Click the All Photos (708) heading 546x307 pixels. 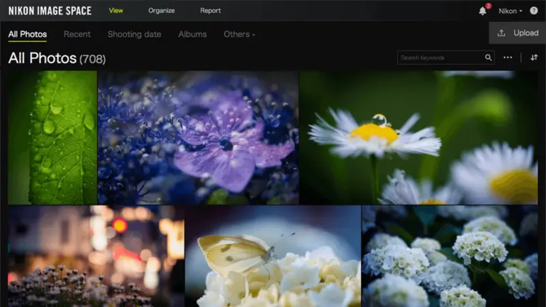[x=57, y=58]
